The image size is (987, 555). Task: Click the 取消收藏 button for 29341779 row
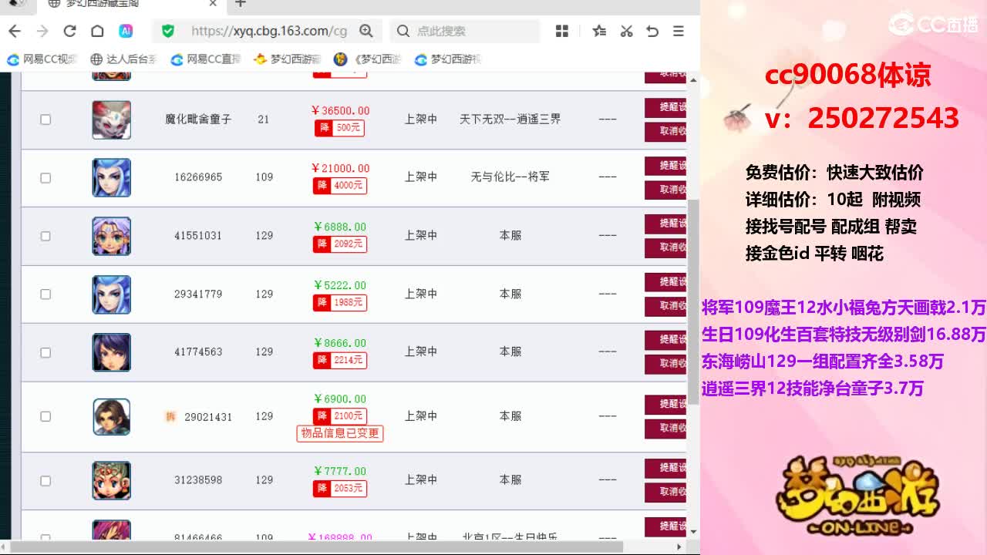coord(665,306)
